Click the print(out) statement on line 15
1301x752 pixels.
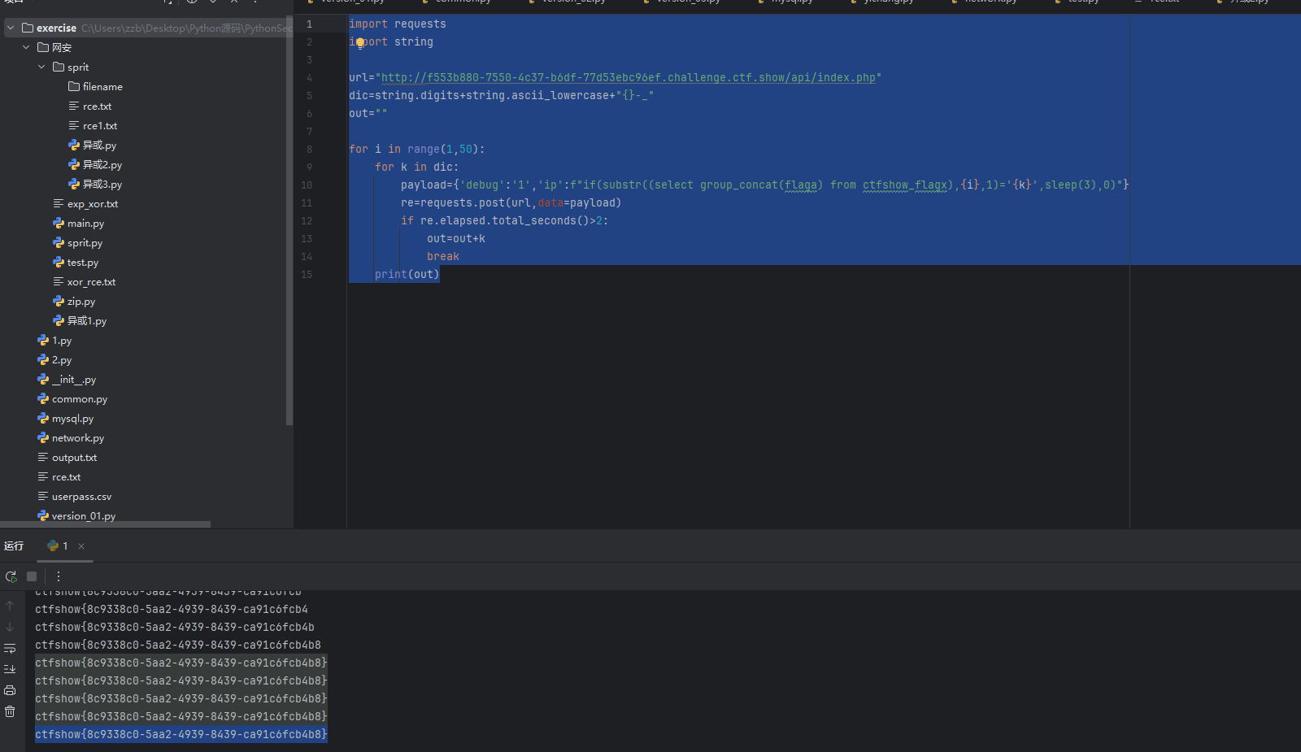coord(407,275)
